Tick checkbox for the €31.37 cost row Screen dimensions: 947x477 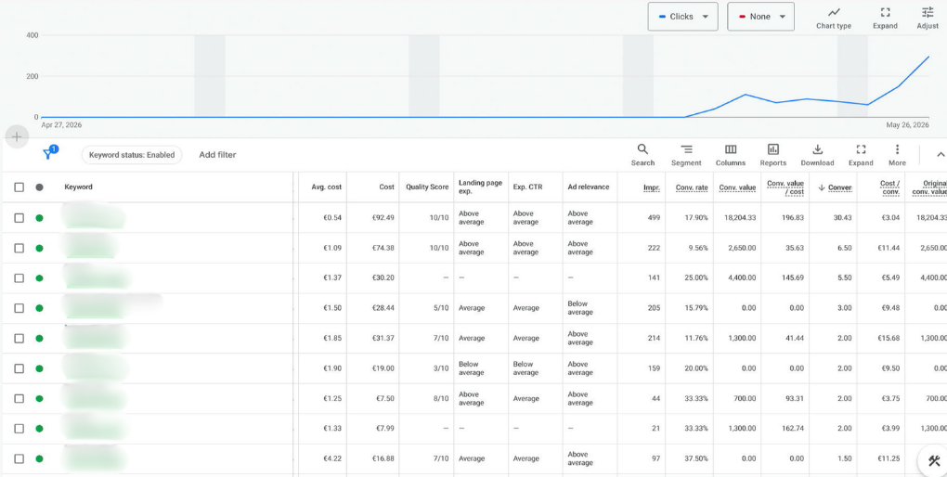(19, 338)
